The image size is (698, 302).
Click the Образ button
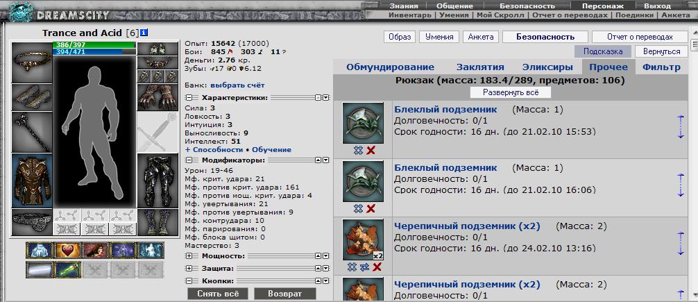point(400,37)
